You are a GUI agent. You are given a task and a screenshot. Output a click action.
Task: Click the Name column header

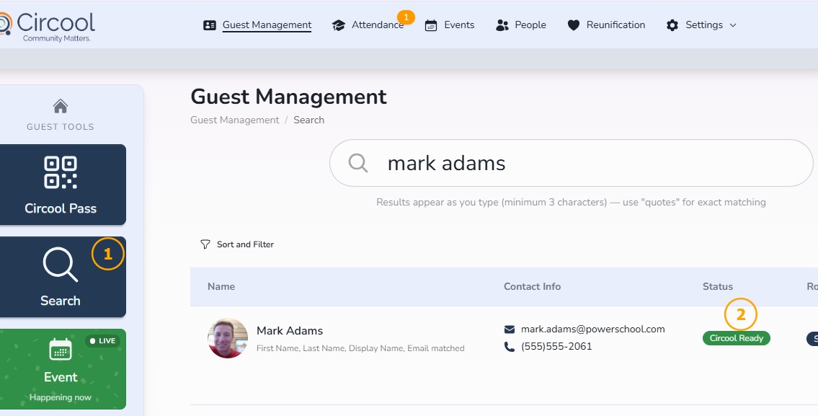coord(221,286)
